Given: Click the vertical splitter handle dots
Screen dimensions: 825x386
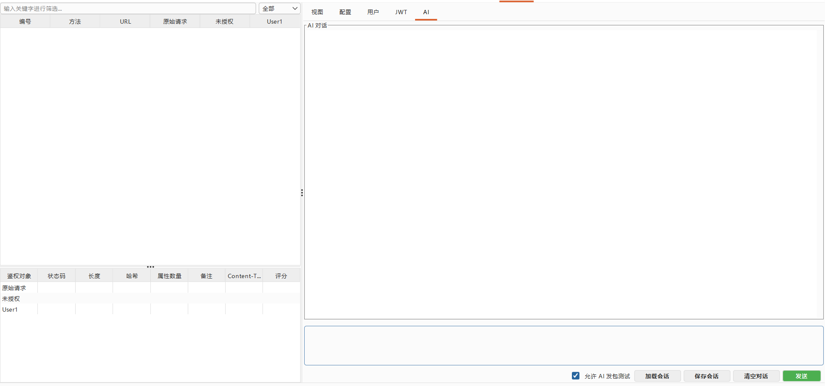Looking at the screenshot, I should coord(302,193).
